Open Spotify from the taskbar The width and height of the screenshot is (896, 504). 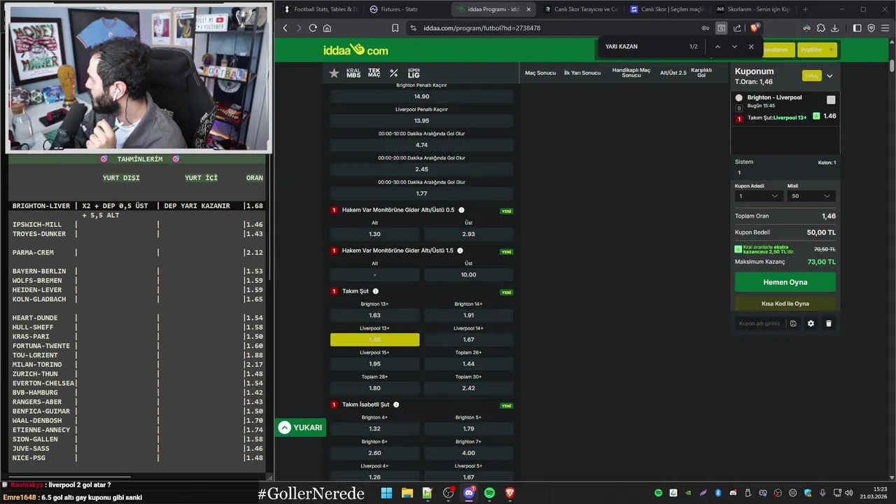489,493
